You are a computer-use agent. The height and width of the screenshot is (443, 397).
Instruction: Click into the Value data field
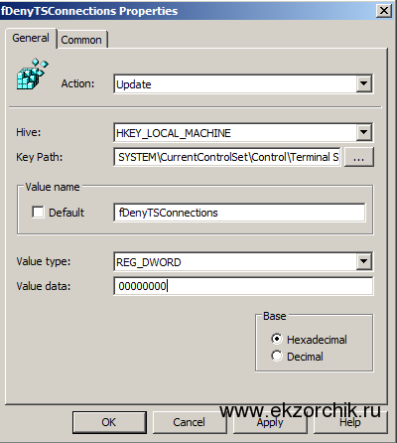click(x=243, y=286)
